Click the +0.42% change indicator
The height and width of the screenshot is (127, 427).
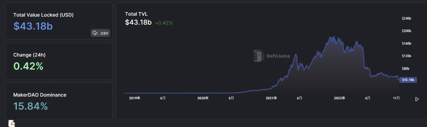pyautogui.click(x=164, y=23)
